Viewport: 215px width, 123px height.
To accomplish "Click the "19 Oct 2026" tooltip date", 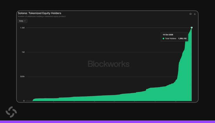I will [168, 35].
